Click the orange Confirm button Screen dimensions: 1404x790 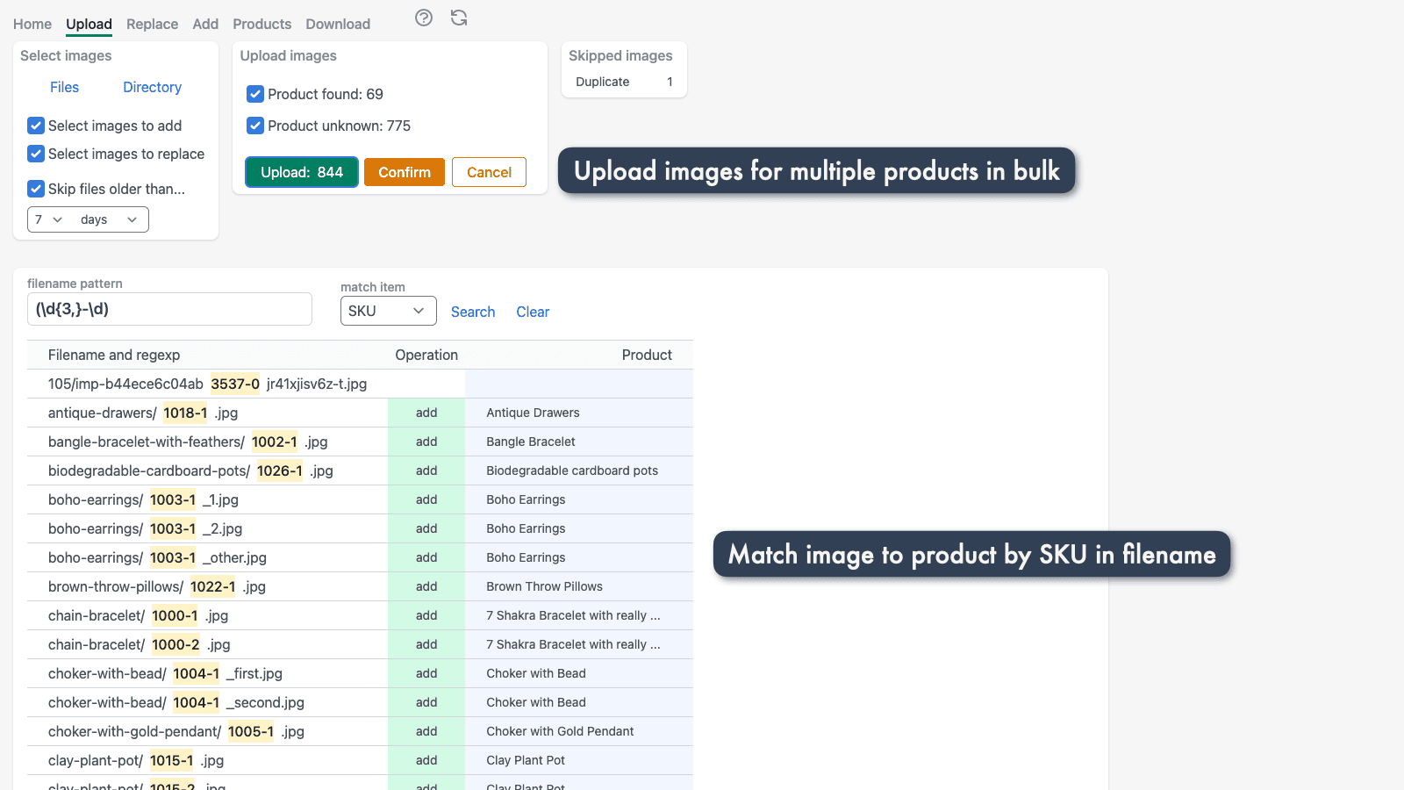tap(405, 172)
